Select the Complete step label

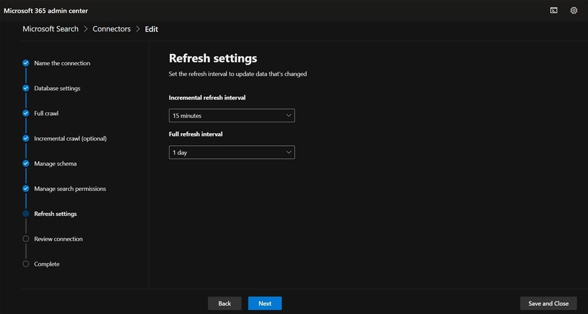[47, 264]
